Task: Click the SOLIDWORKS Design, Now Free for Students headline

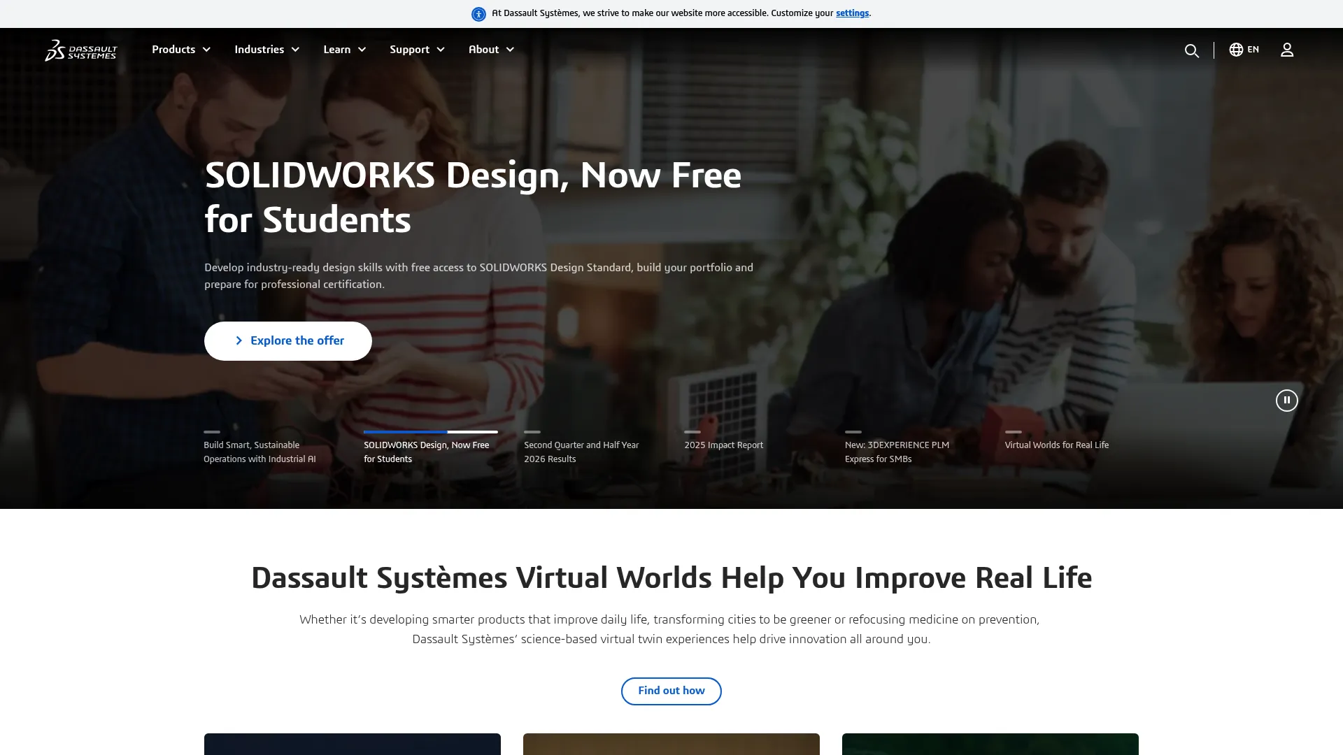Action: pyautogui.click(x=473, y=197)
